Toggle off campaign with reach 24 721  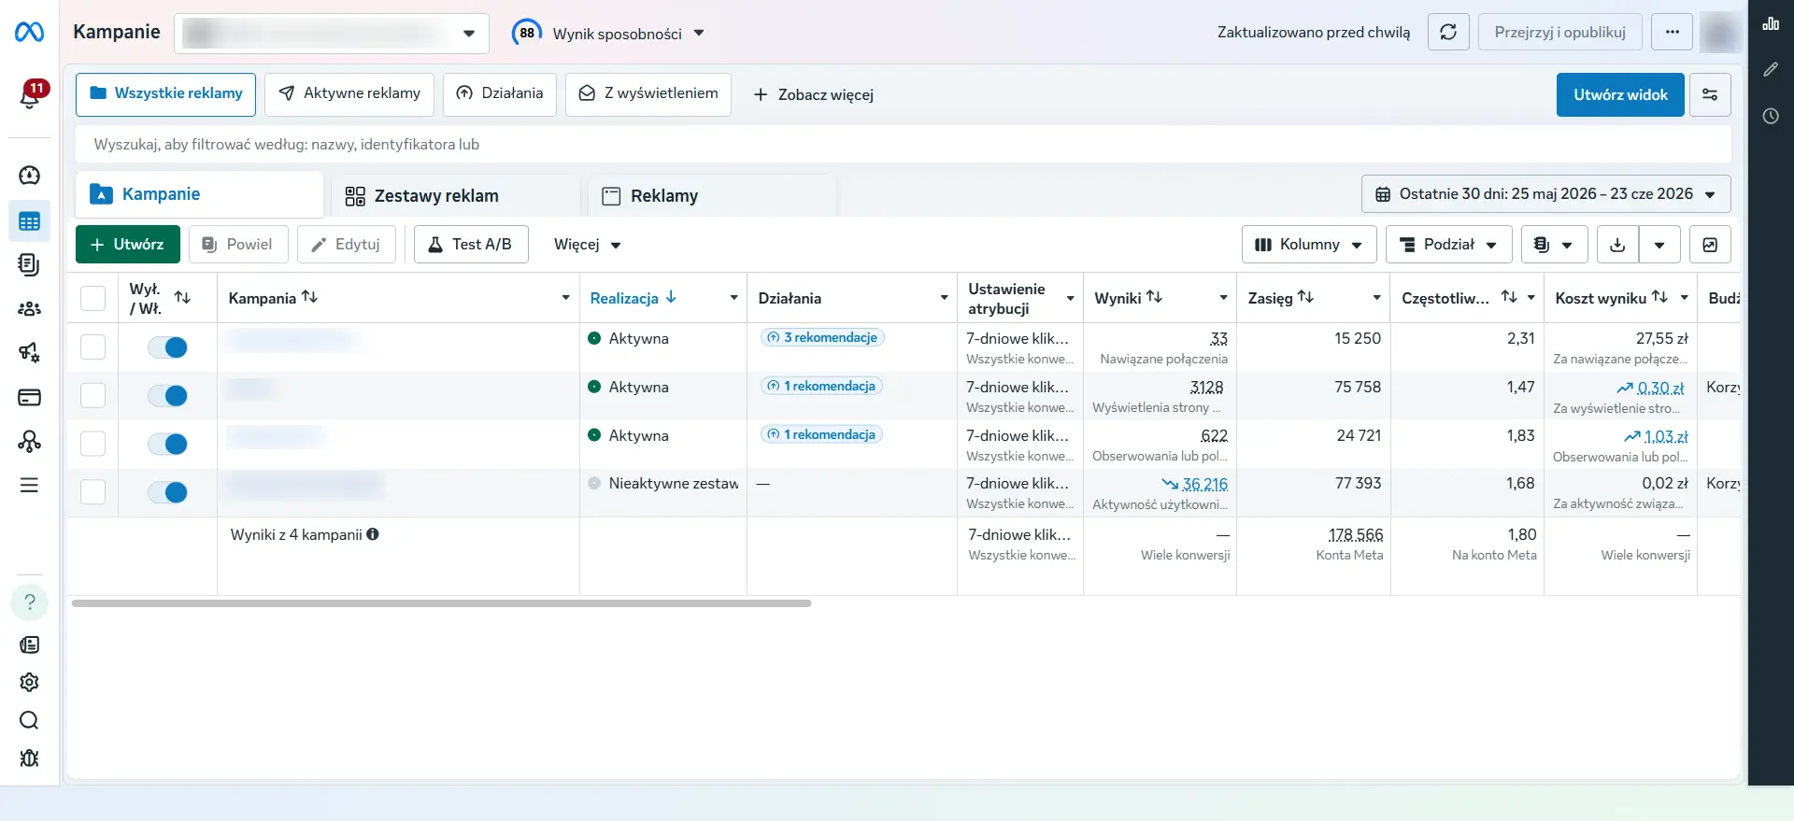pyautogui.click(x=168, y=445)
